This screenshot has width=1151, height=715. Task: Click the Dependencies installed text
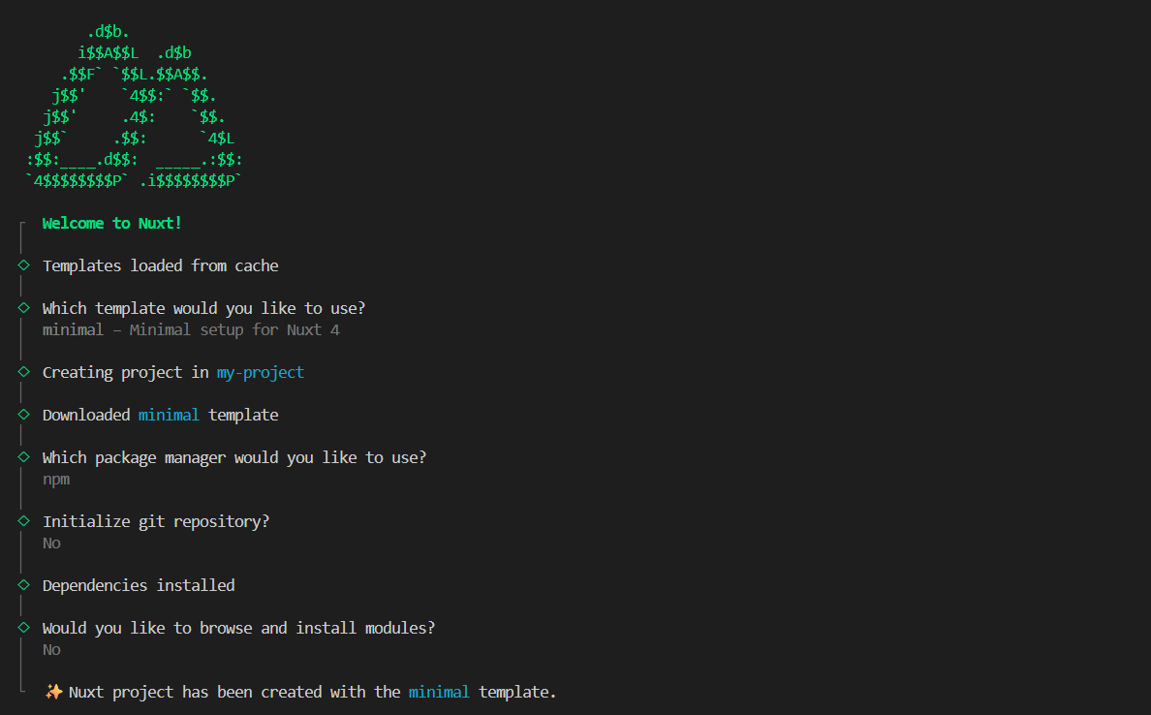(139, 585)
